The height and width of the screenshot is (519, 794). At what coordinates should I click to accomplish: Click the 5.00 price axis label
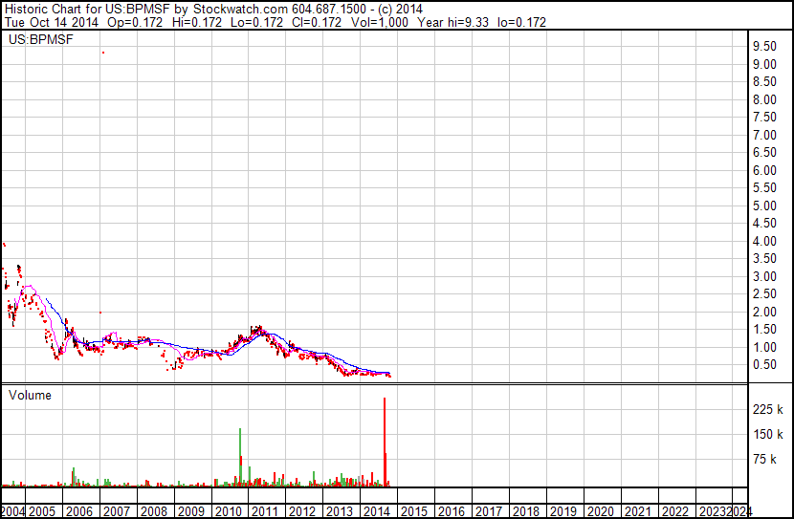tap(764, 205)
